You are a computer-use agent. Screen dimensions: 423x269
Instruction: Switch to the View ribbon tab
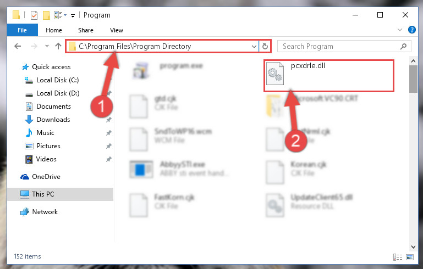(117, 30)
